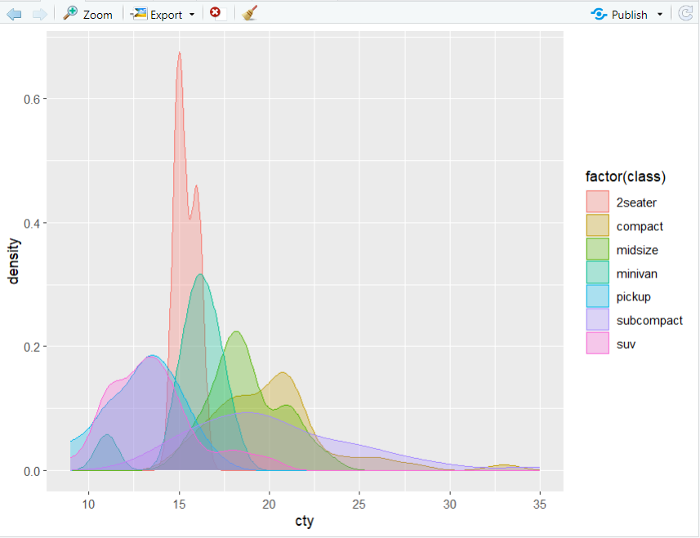Image resolution: width=700 pixels, height=538 pixels.
Task: Click the Zoom magnifier icon
Action: click(x=70, y=13)
